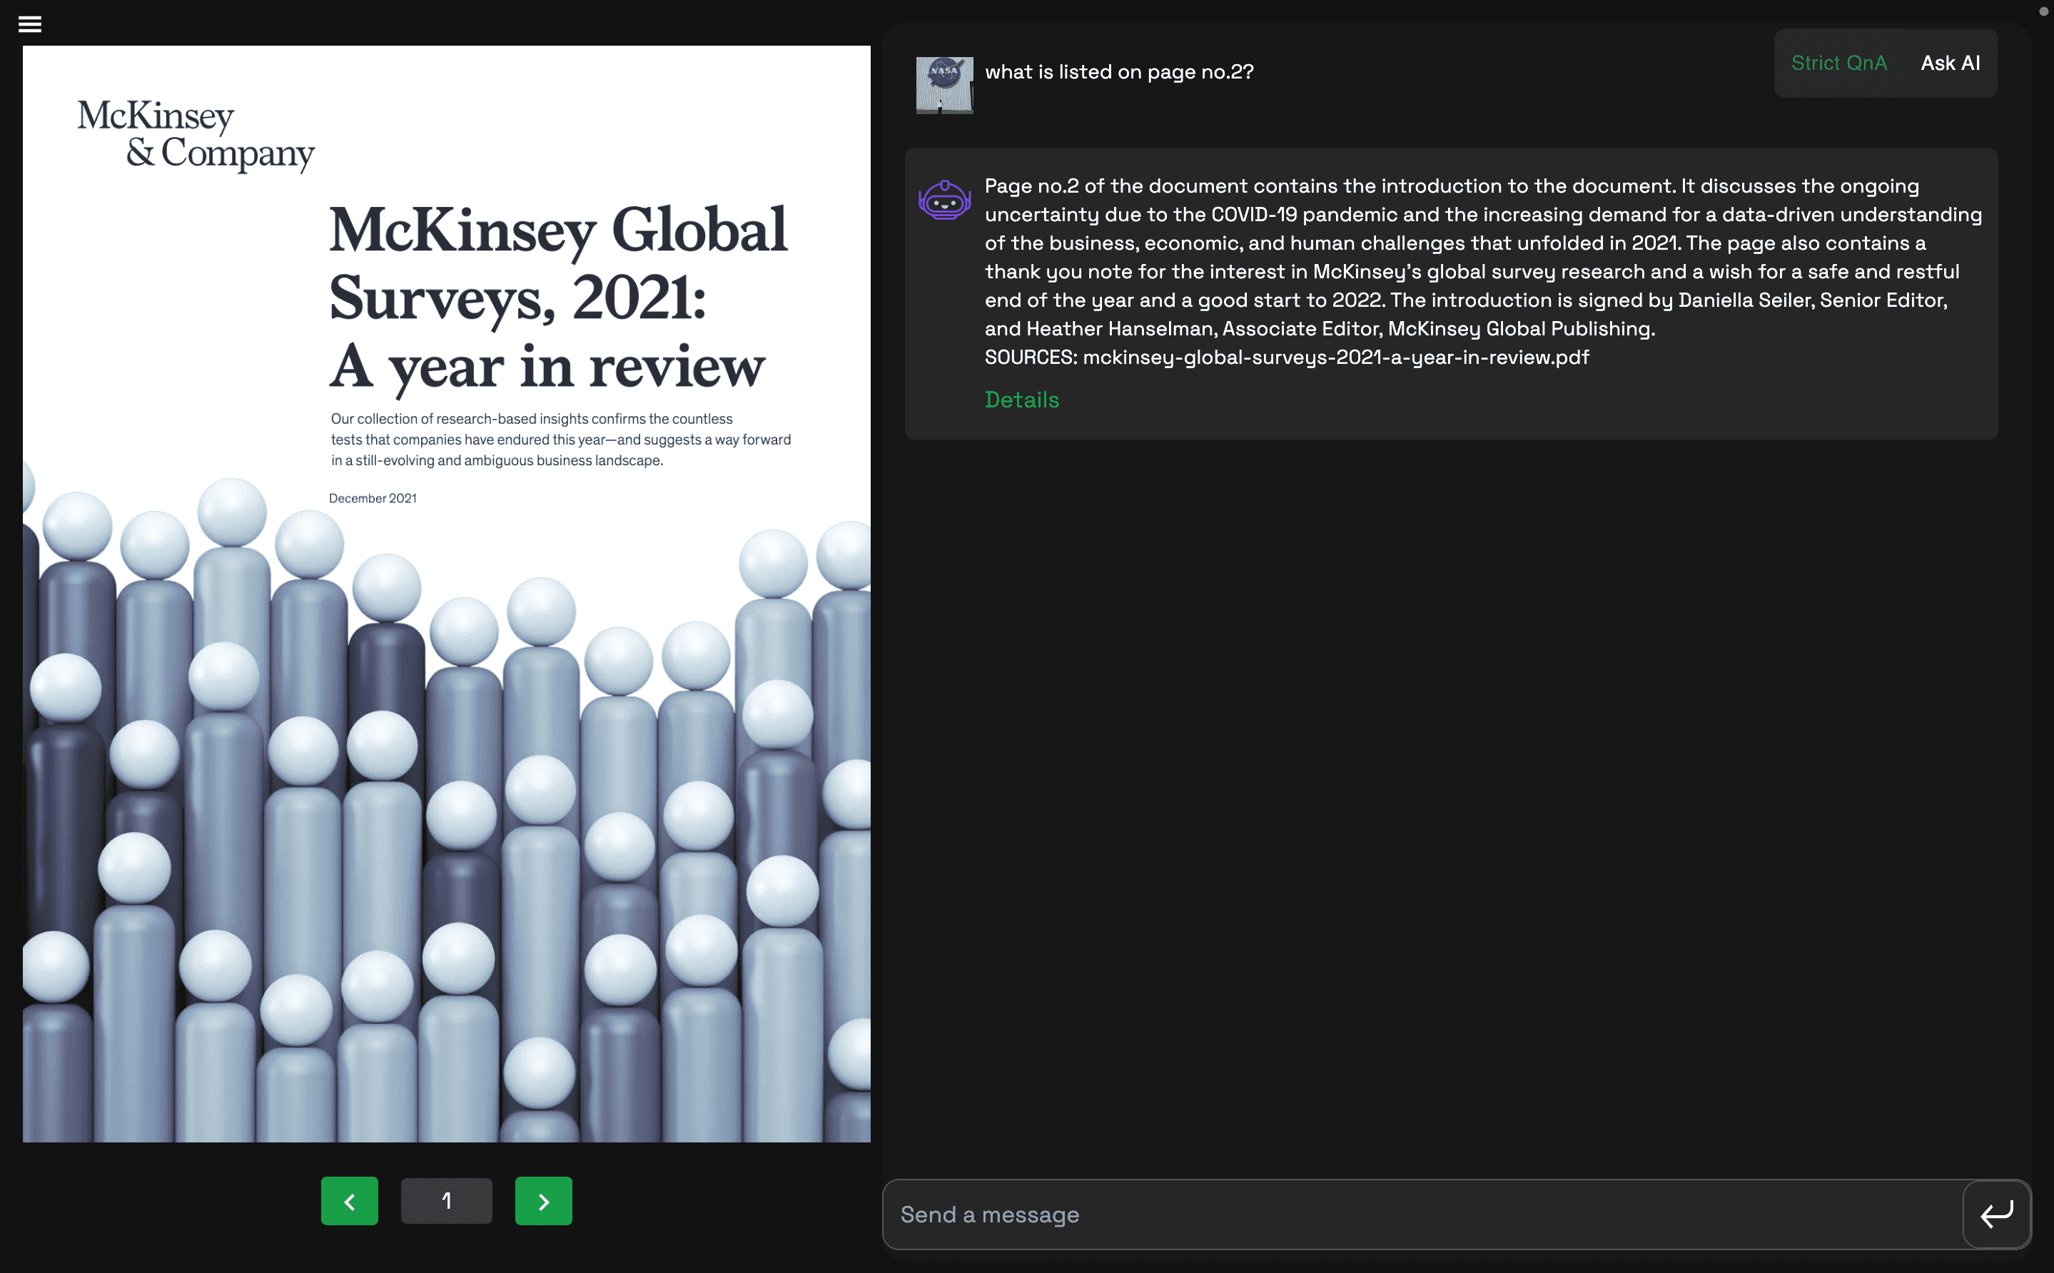
Task: Switch to Strict QnA mode
Action: point(1838,63)
